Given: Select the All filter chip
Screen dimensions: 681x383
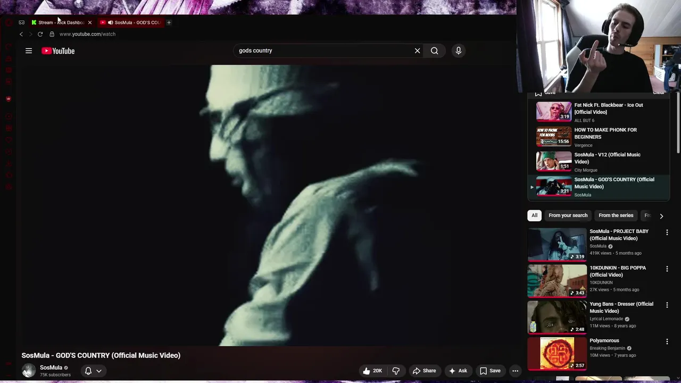Looking at the screenshot, I should click(534, 215).
